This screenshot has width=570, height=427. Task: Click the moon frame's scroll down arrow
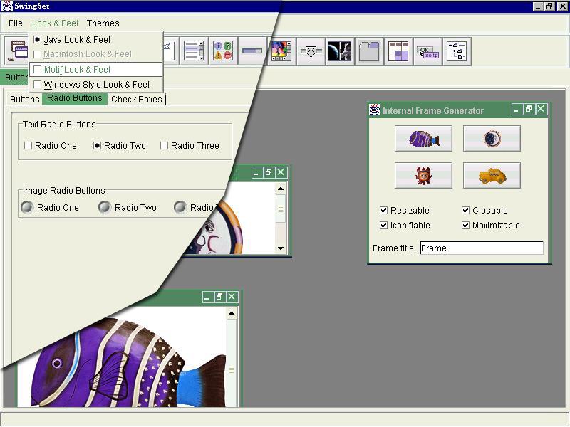[x=281, y=248]
